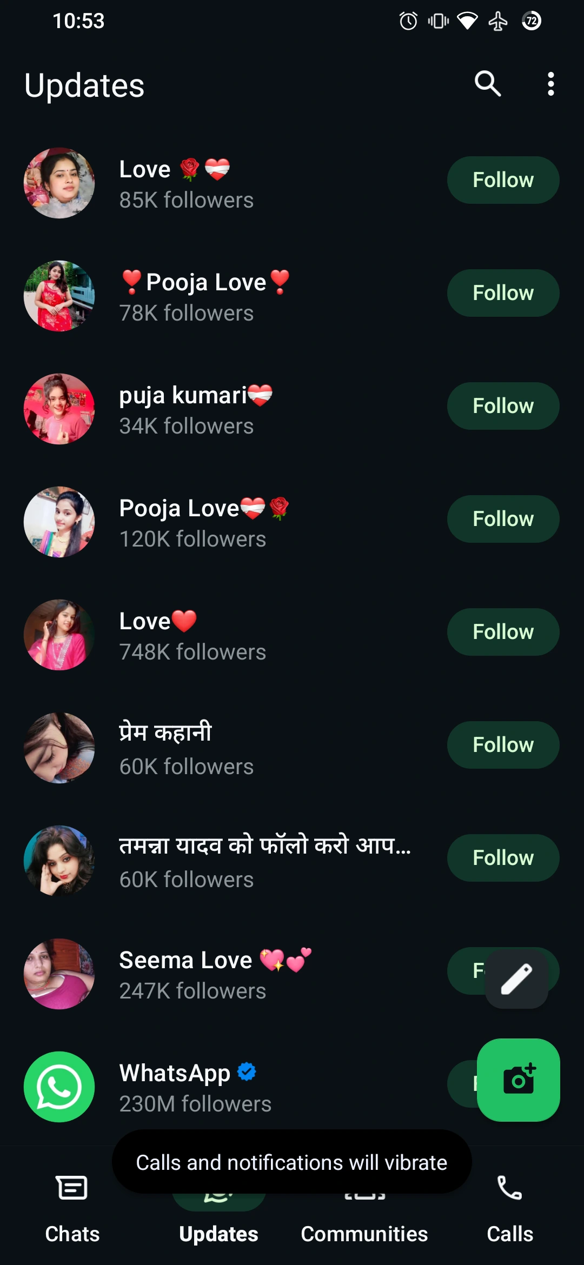Screen dimensions: 584x1265
Task: Open the WhatsApp channel logo
Action: pos(59,1087)
